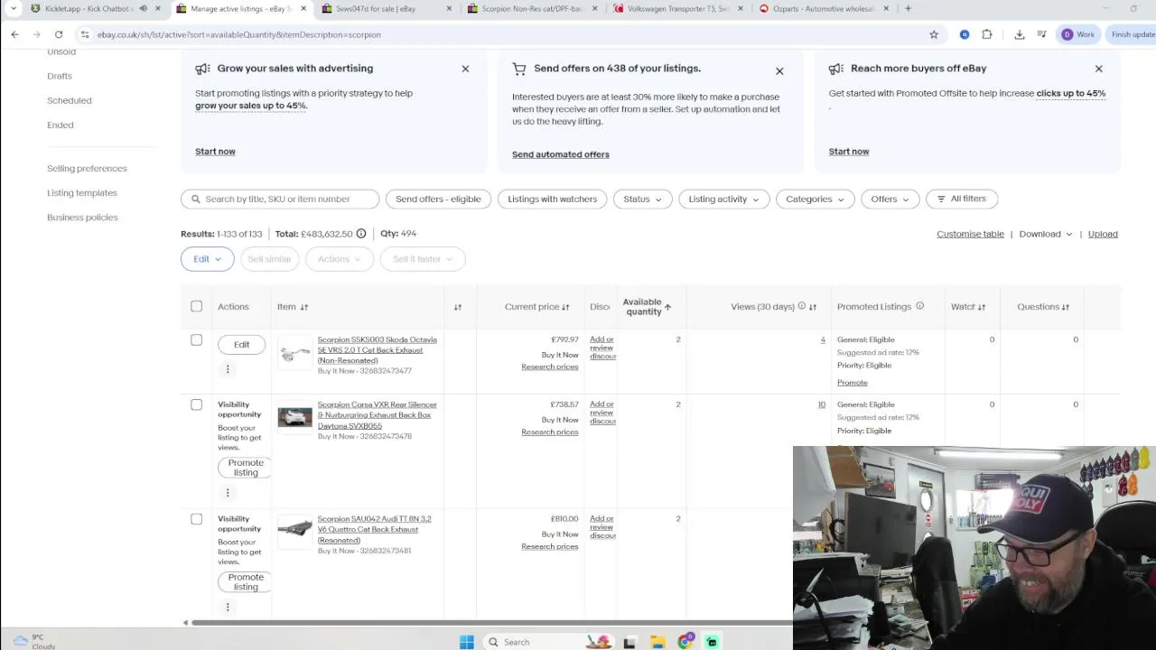This screenshot has width=1156, height=650.
Task: Open three-dot menu for Skoda Octavia listing
Action: click(x=228, y=368)
